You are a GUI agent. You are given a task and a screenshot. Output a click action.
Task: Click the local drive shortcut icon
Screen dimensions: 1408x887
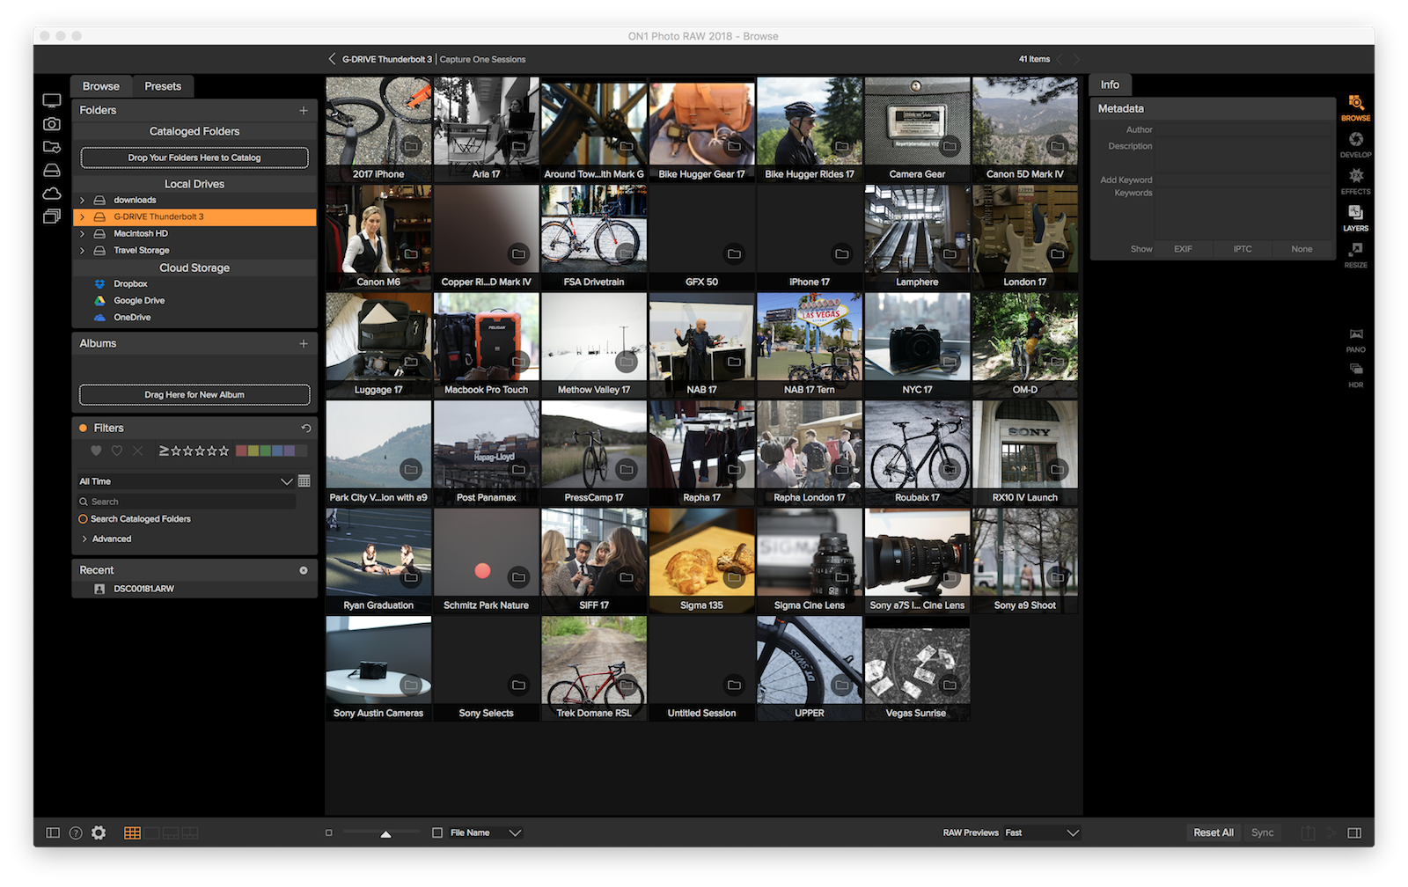pos(52,170)
